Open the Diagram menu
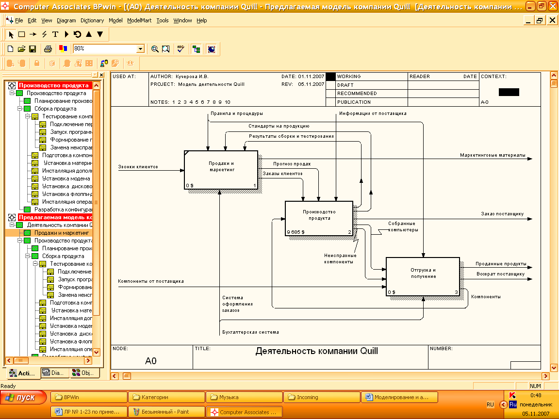559x419 pixels. pos(66,20)
